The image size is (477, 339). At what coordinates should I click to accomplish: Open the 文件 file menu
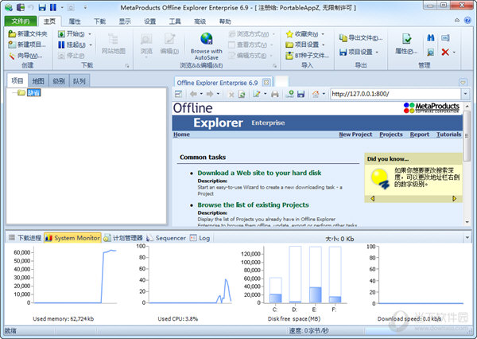tap(21, 21)
